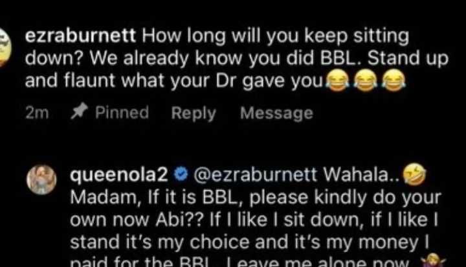This screenshot has width=466, height=267.
Task: Open queenola2's profile picture
Action: coord(41,180)
